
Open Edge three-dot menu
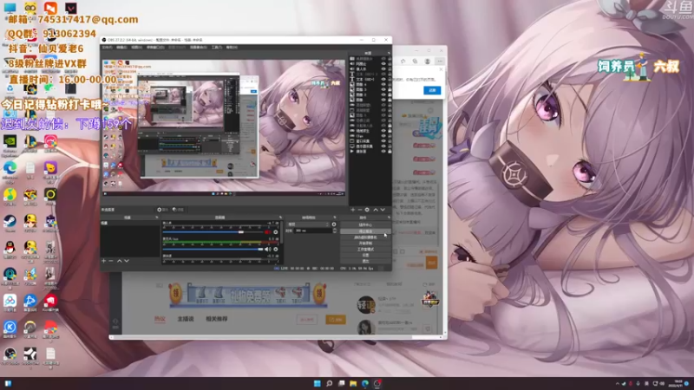point(440,61)
